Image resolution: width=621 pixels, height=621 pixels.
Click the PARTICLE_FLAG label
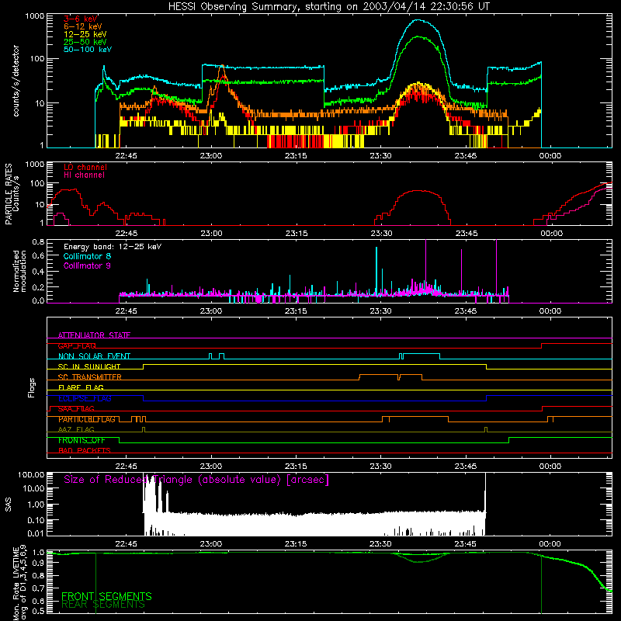click(x=87, y=419)
